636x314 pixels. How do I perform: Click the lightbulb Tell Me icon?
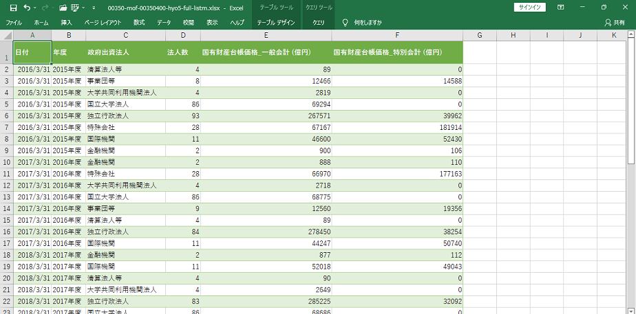[345, 22]
